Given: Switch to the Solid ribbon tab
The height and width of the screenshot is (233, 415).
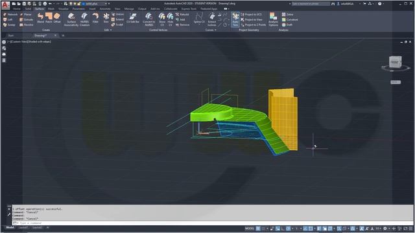Looking at the screenshot, I should coord(28,8).
